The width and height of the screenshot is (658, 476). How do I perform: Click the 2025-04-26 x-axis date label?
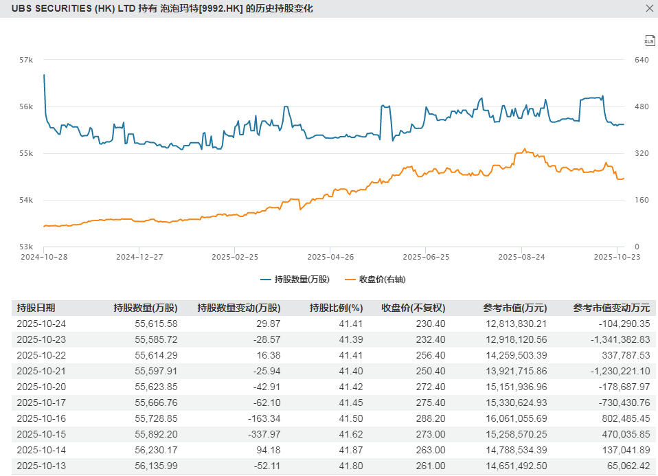coord(330,257)
